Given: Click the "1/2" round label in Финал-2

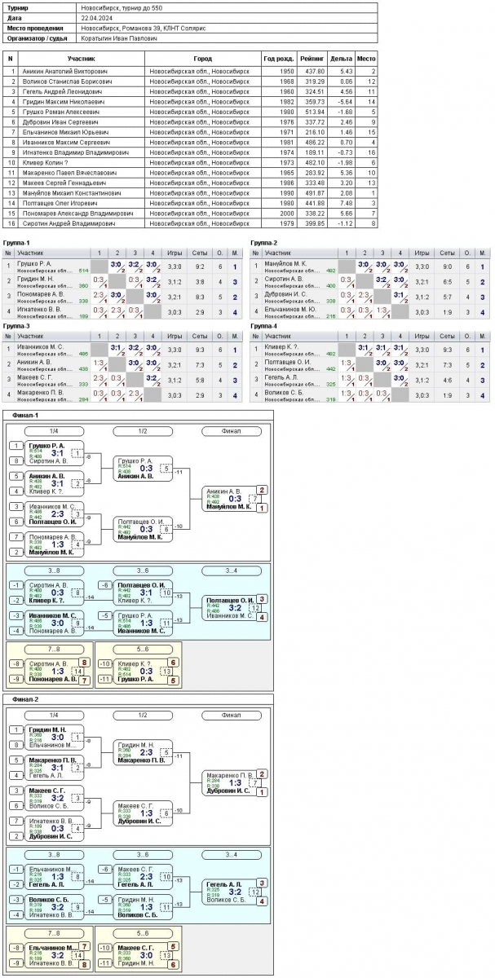Looking at the screenshot, I should [x=142, y=716].
